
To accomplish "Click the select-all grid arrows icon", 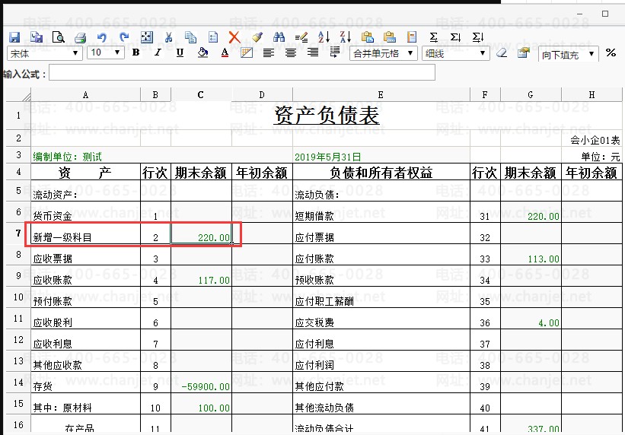I will pos(147,37).
